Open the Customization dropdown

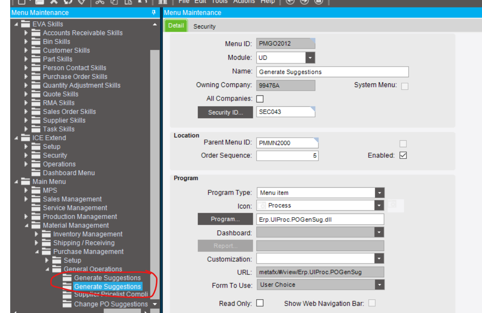pos(380,259)
